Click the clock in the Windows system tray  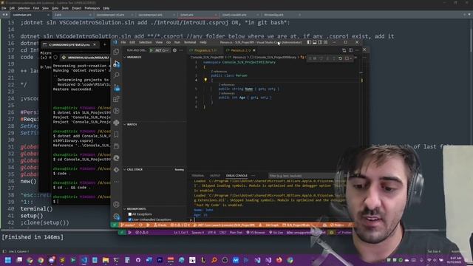pyautogui.click(x=455, y=260)
